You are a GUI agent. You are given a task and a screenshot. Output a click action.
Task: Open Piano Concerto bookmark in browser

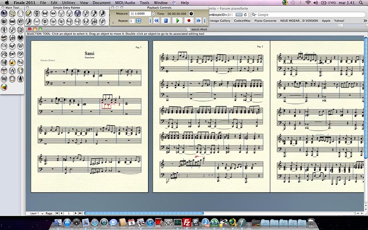point(265,21)
